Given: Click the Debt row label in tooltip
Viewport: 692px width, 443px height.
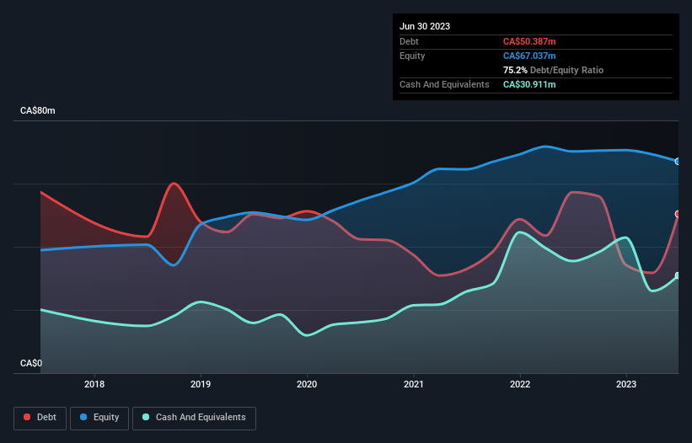Looking at the screenshot, I should click(x=409, y=41).
